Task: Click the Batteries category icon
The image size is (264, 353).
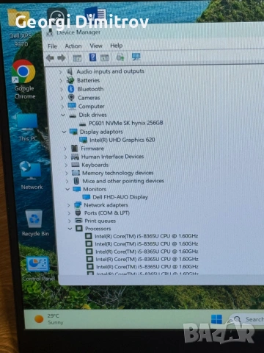Action: click(70, 80)
